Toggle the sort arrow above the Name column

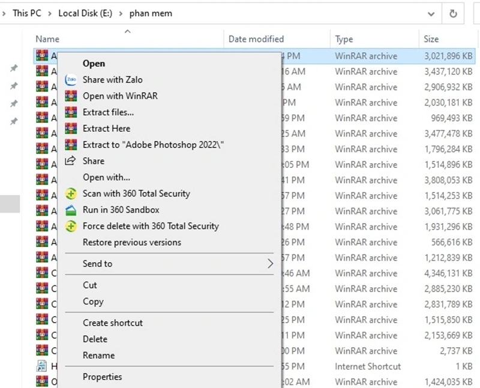pos(127,32)
